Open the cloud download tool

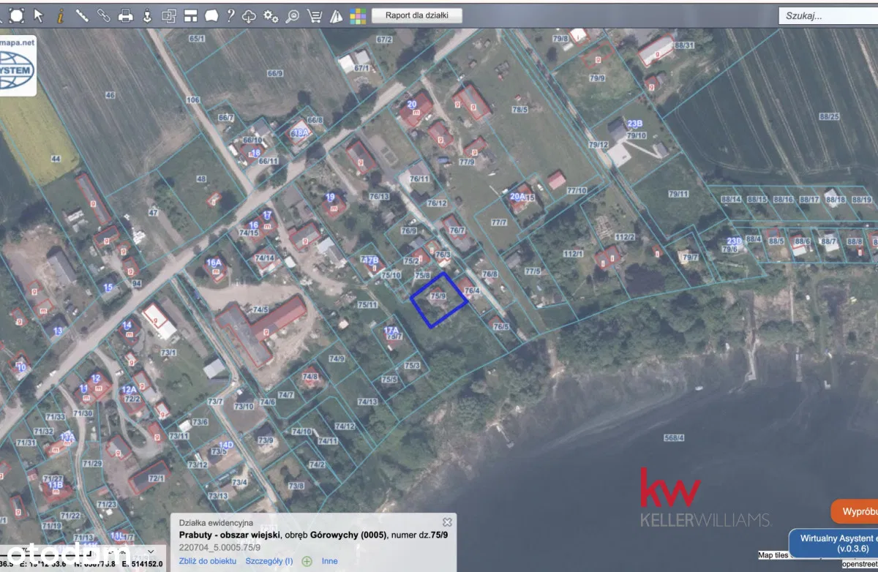click(x=249, y=15)
